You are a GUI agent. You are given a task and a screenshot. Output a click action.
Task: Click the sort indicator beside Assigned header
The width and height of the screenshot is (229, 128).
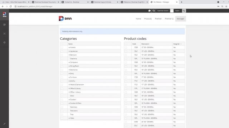181,44
